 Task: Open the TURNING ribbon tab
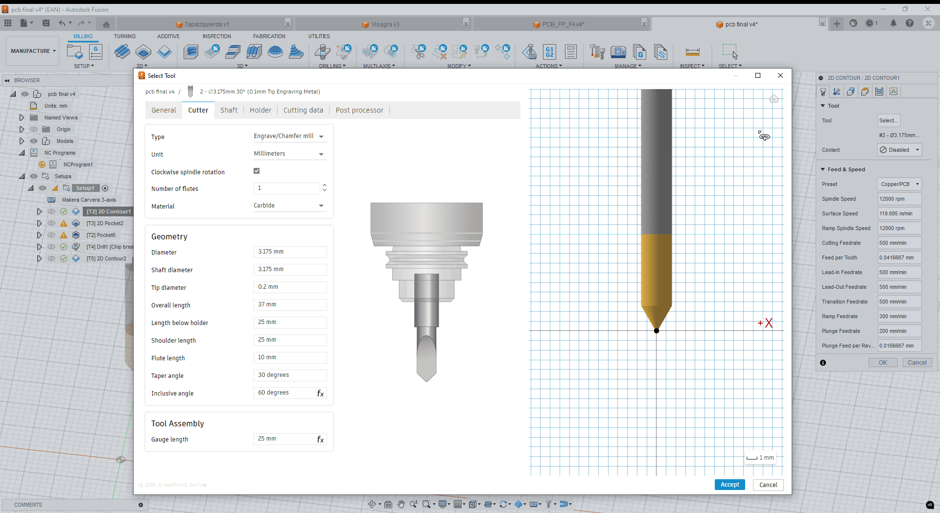(x=125, y=36)
